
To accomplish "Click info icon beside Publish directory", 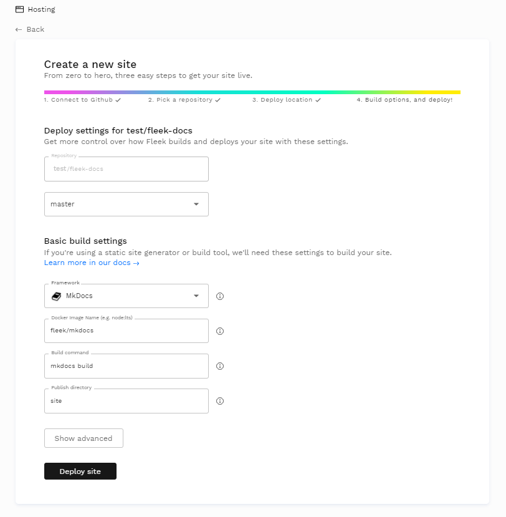I will pyautogui.click(x=219, y=401).
